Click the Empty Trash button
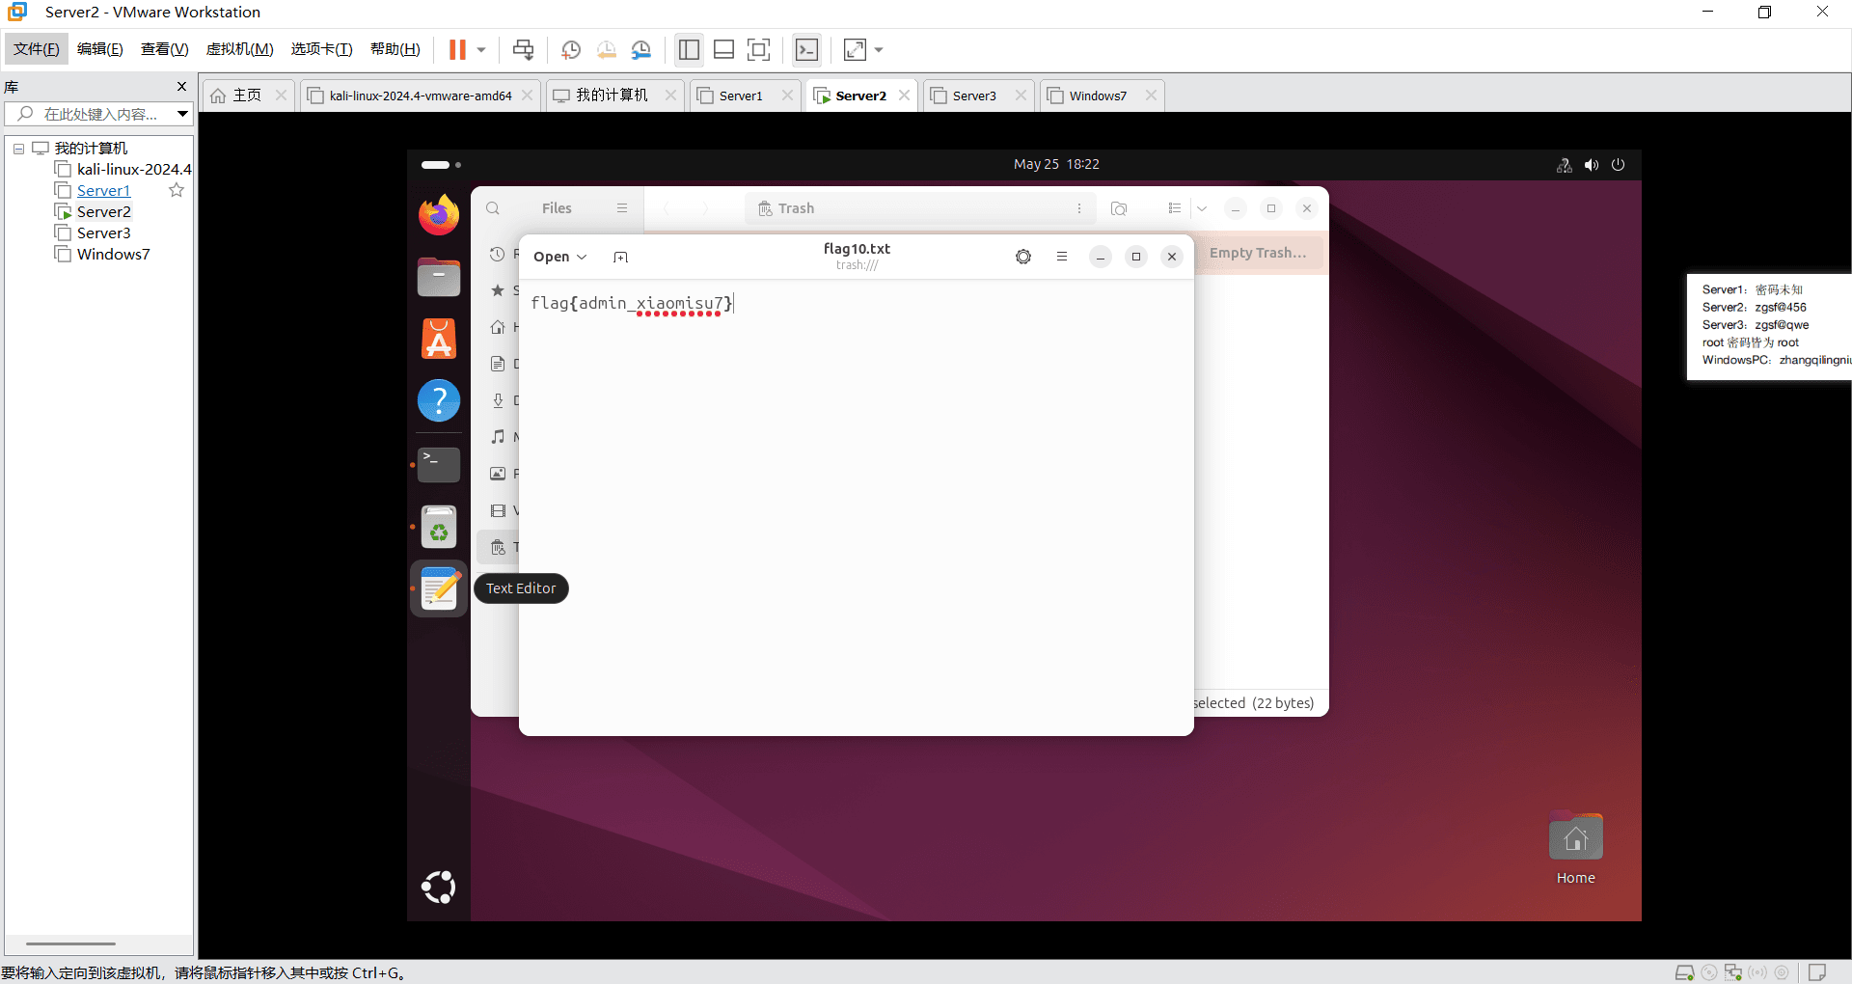The width and height of the screenshot is (1852, 984). pos(1258,253)
